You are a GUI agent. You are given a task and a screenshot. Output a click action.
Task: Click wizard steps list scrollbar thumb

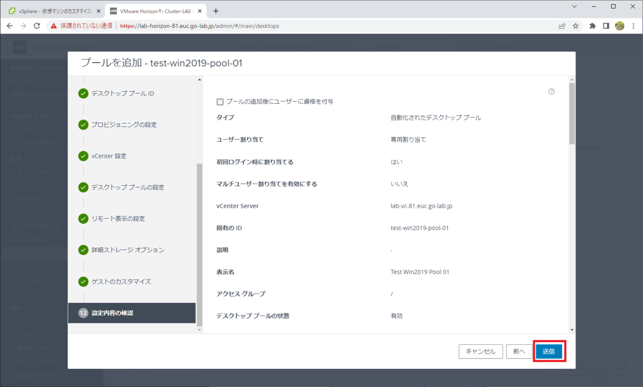pyautogui.click(x=199, y=245)
